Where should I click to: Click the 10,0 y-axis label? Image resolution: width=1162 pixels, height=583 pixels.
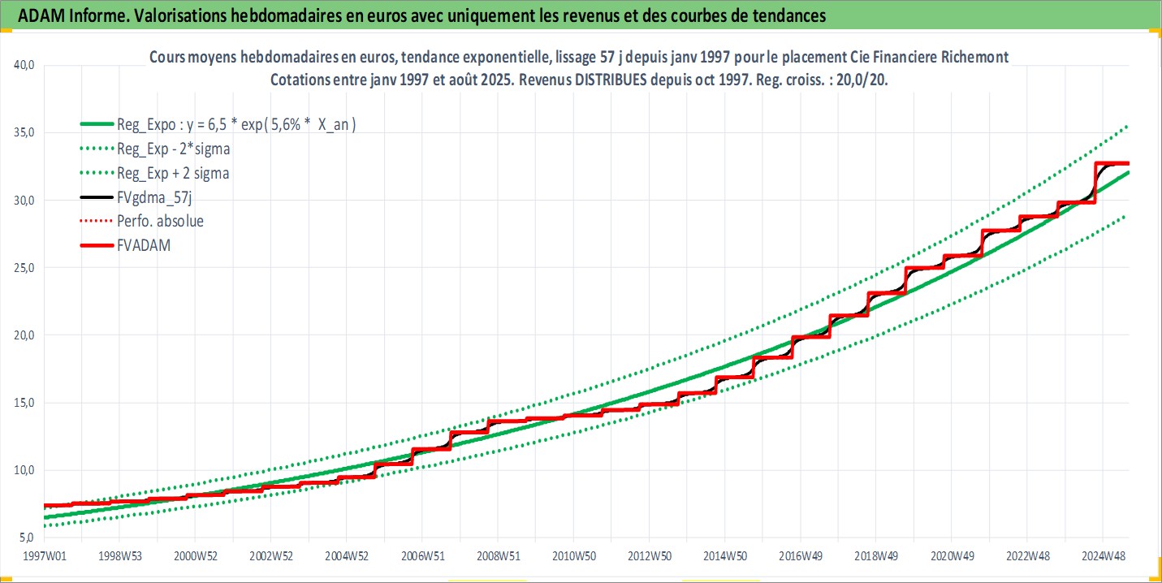[x=23, y=470]
